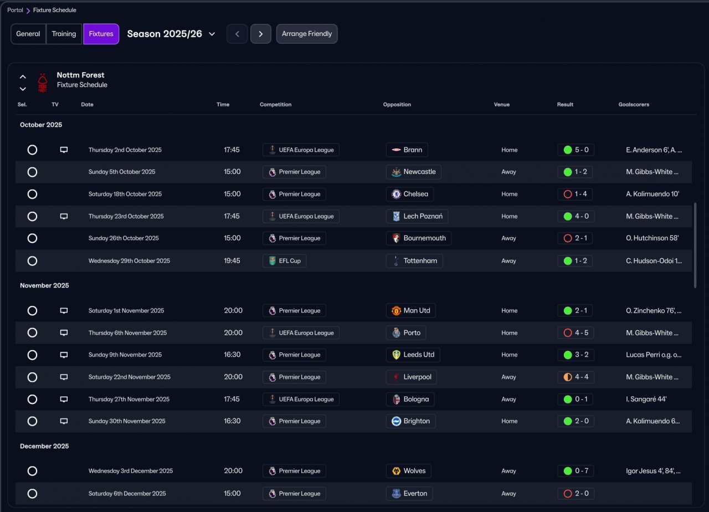Select the Chelsea fixture radio button
The image size is (709, 512).
32,194
